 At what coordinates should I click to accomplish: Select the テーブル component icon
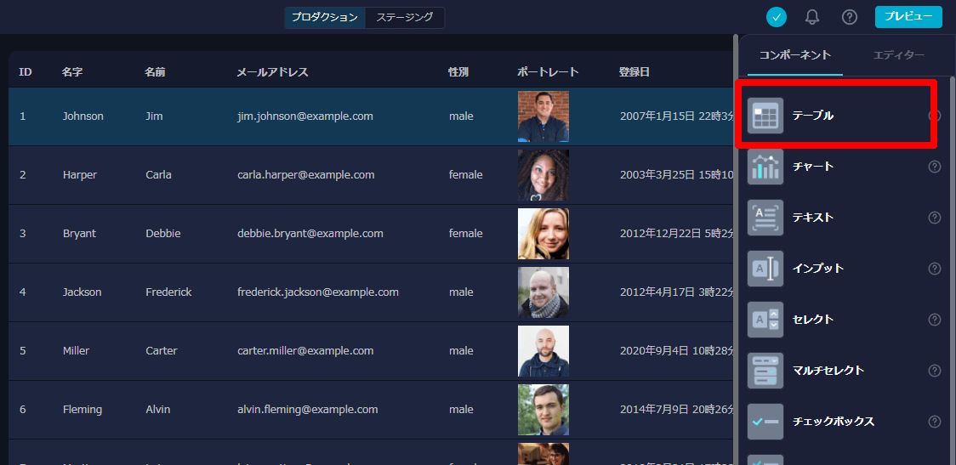coord(765,115)
